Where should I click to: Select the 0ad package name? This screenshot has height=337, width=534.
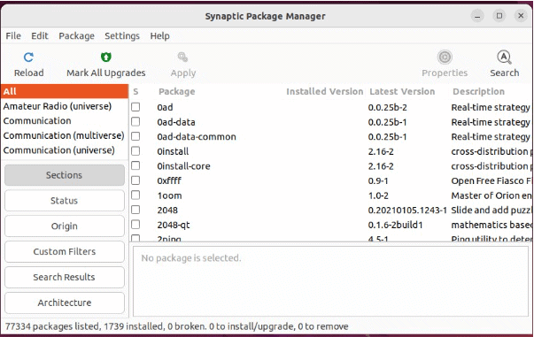pyautogui.click(x=165, y=107)
